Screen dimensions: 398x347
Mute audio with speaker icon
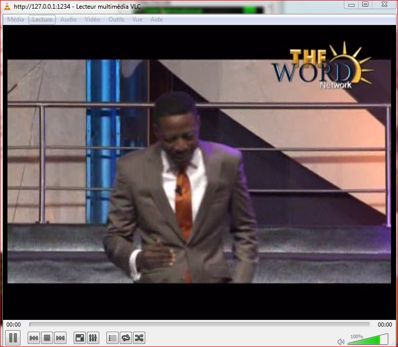[341, 341]
